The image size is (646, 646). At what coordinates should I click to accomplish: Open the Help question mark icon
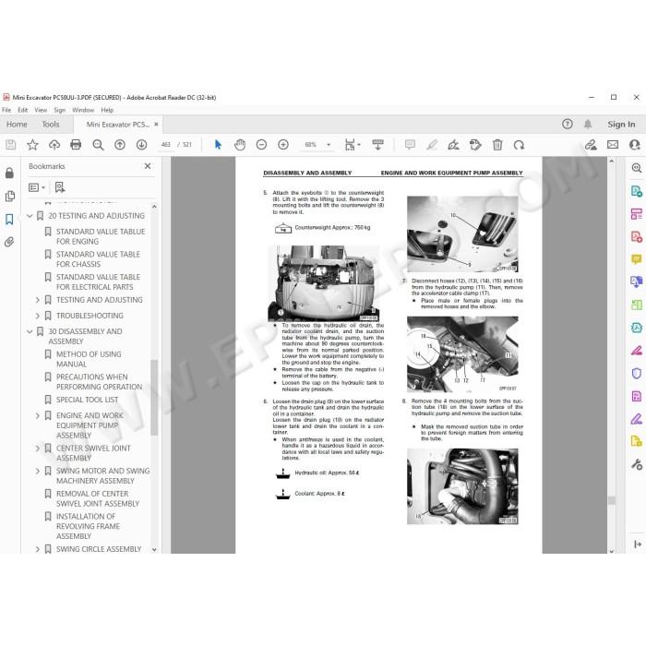click(568, 124)
